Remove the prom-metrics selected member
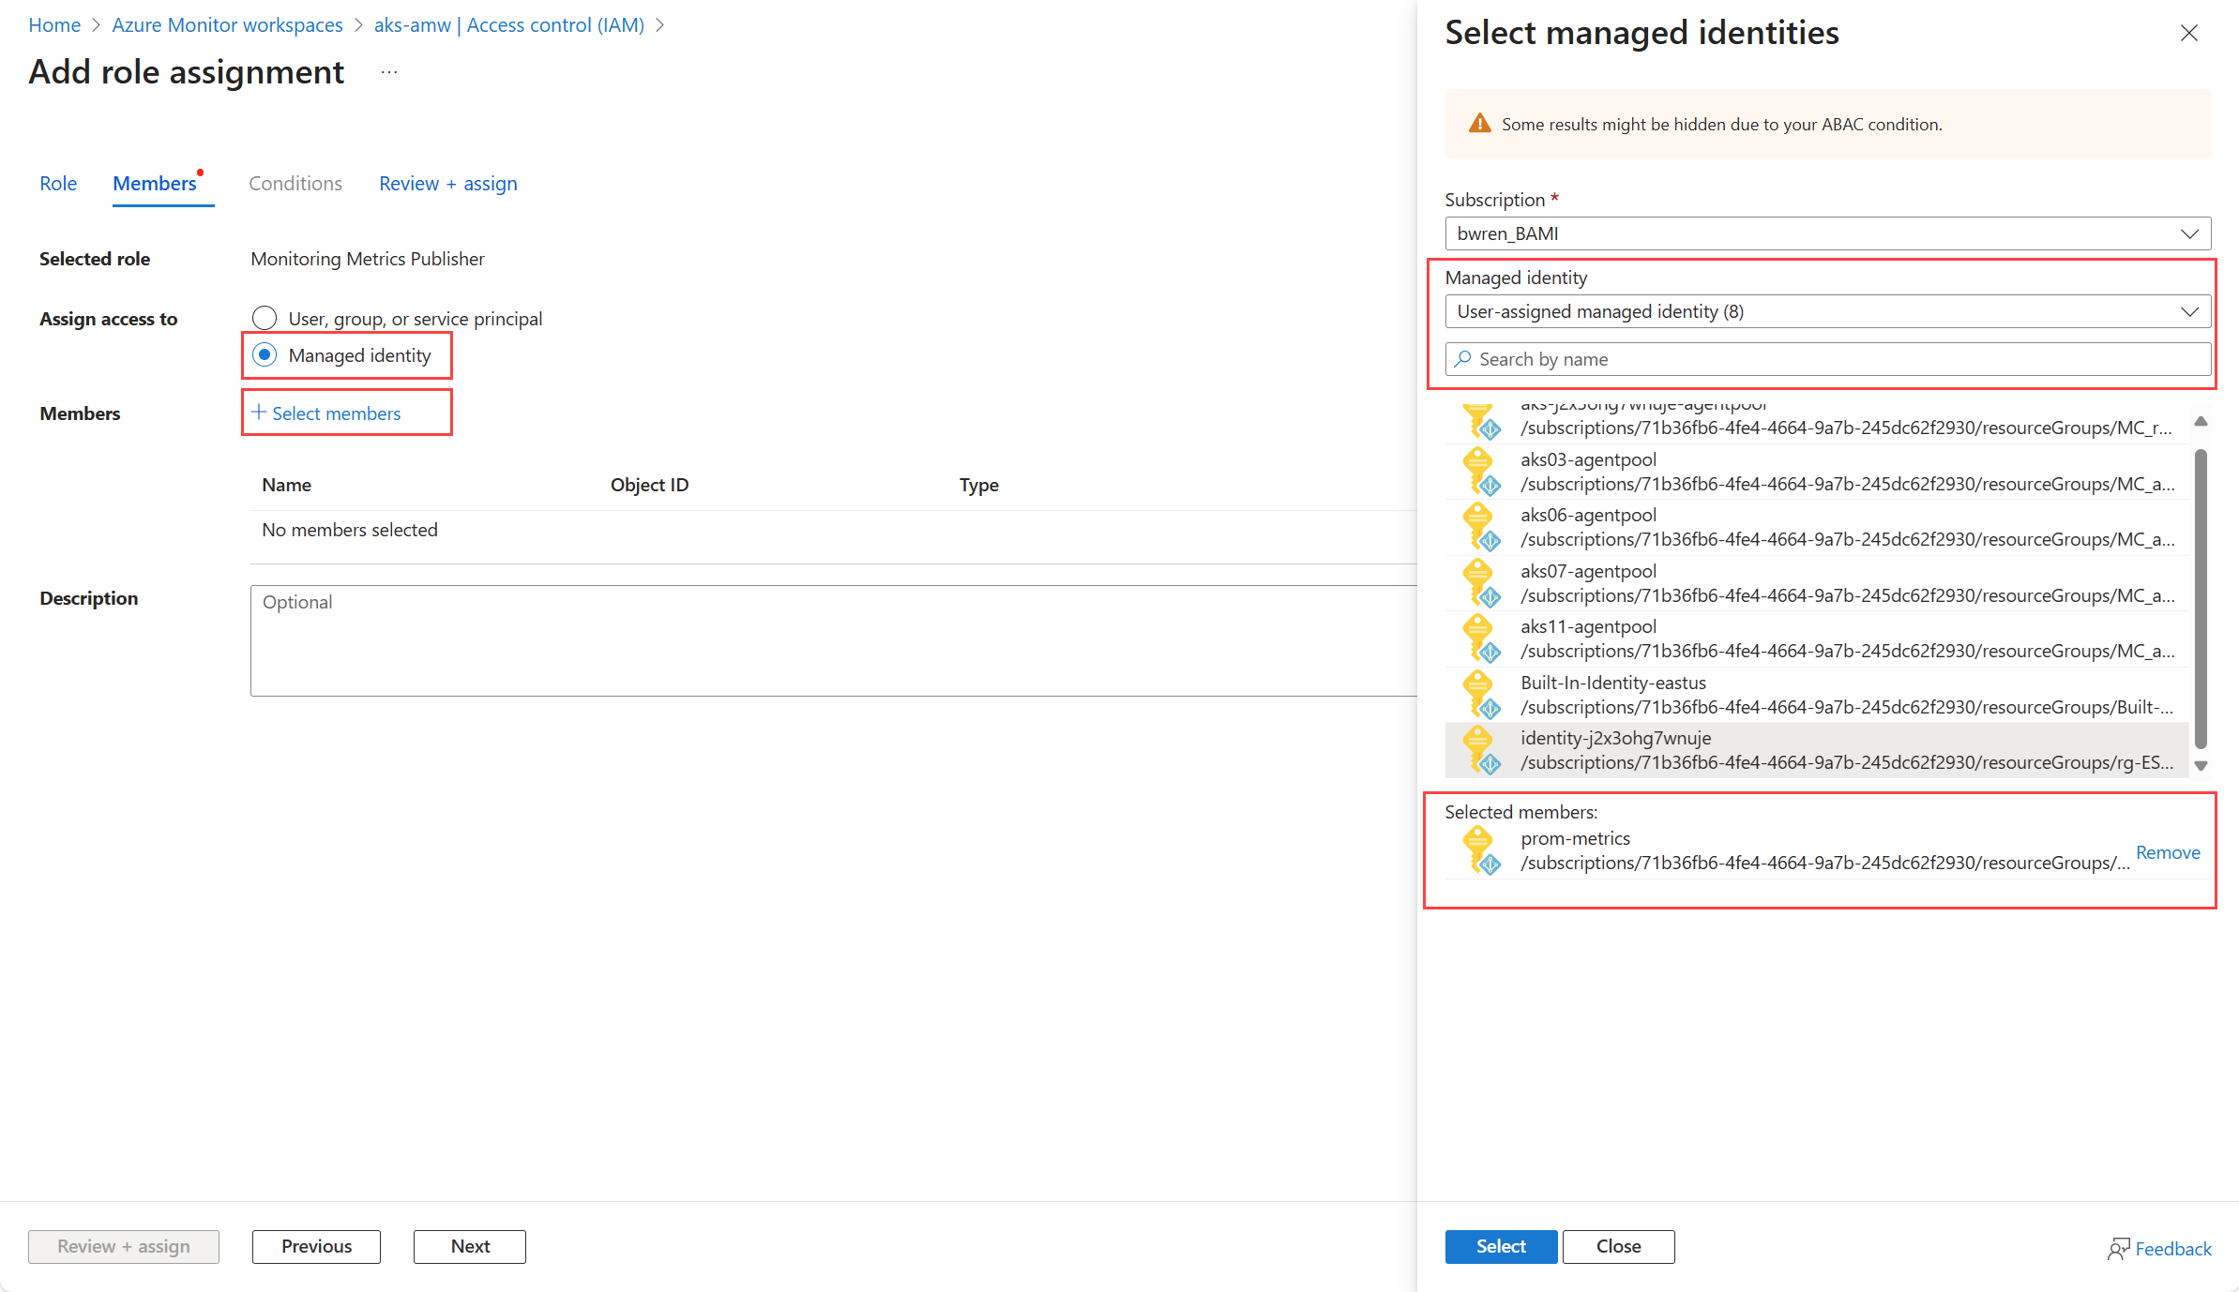Image resolution: width=2239 pixels, height=1292 pixels. 2167,852
